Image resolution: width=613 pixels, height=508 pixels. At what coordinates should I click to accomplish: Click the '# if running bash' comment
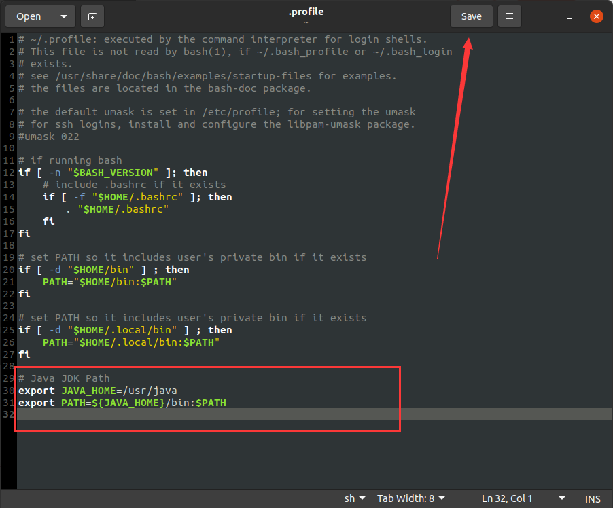(71, 160)
